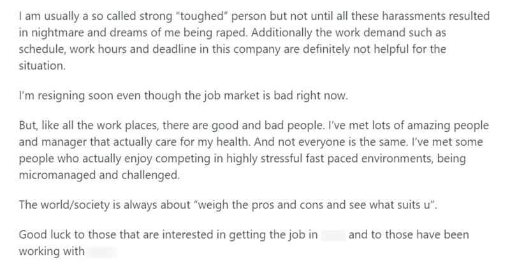510x265 pixels.
Task: Click the text "The world/society"
Action: tap(64, 206)
